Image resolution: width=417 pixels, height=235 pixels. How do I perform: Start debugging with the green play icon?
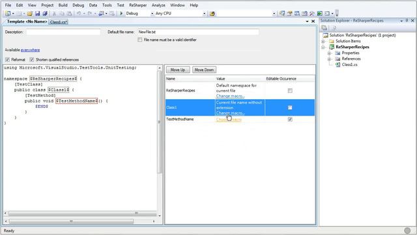(x=121, y=13)
